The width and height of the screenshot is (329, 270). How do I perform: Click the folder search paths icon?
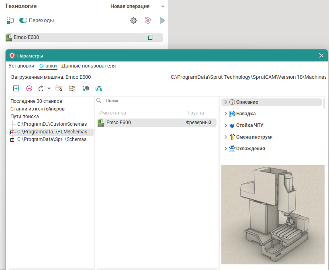point(59,88)
